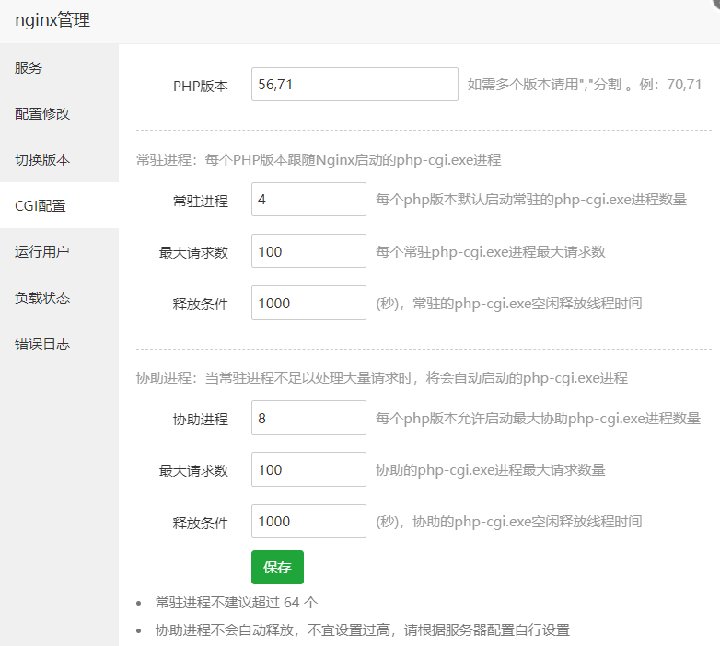Screen dimensions: 720x646
Task: Click hint 每个php版本默认启动常驻的php-cgi.exe进程数量
Action: [531, 200]
